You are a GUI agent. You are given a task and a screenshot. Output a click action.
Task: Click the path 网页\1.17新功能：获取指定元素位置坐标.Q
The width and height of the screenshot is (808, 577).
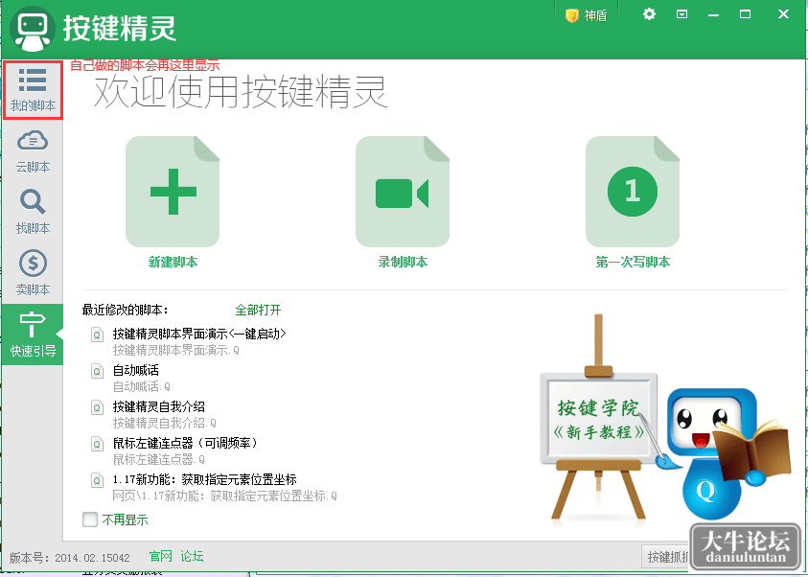click(x=224, y=496)
